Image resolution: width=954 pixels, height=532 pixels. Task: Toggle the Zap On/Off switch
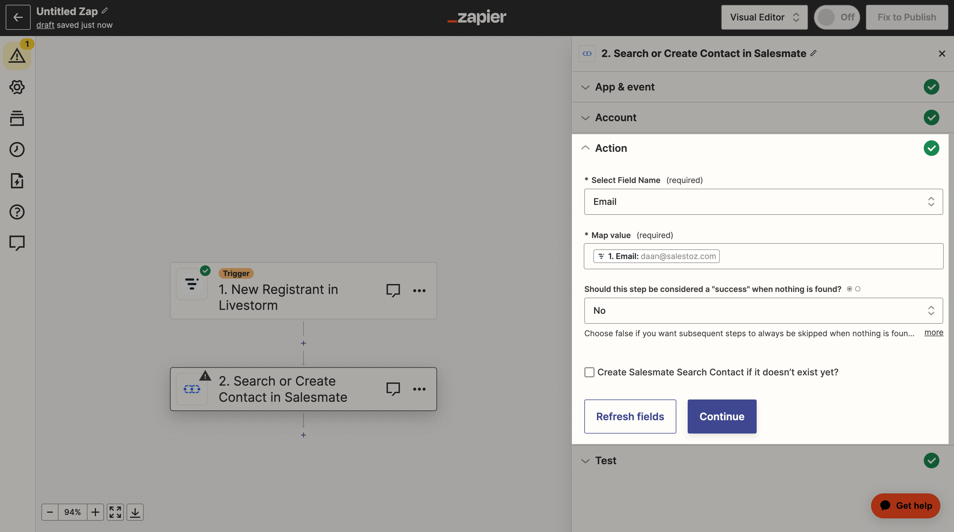point(837,17)
